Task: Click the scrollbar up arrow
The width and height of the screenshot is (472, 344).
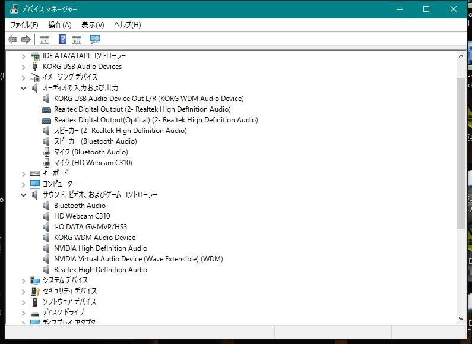Action: point(461,56)
